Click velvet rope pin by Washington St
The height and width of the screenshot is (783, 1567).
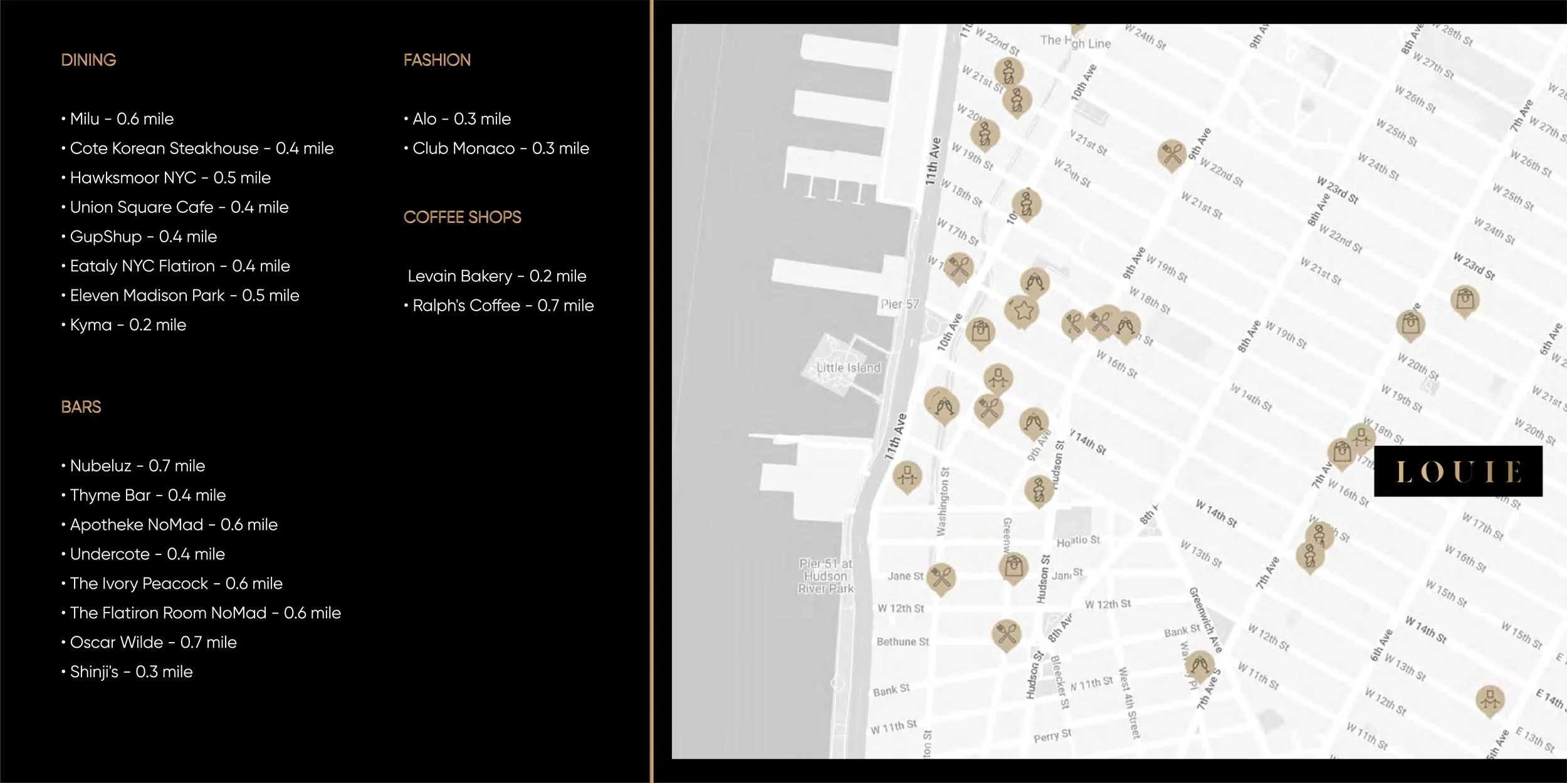point(907,476)
